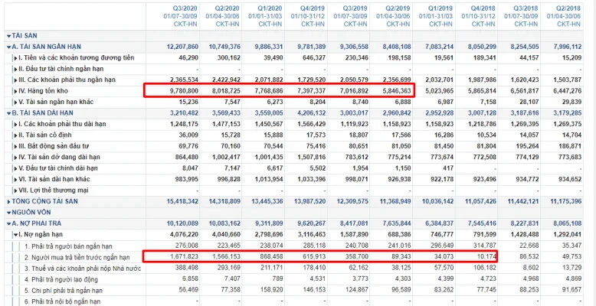This screenshot has width=596, height=306.
Task: Expand IV. Tài sản dở dang dài hạn
Action: [x=15, y=157]
